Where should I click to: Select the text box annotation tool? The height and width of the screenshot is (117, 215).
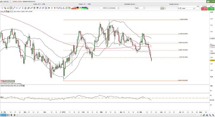click(x=46, y=8)
